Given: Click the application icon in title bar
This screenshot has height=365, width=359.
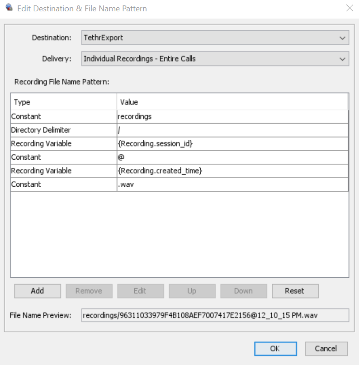Looking at the screenshot, I should [9, 8].
